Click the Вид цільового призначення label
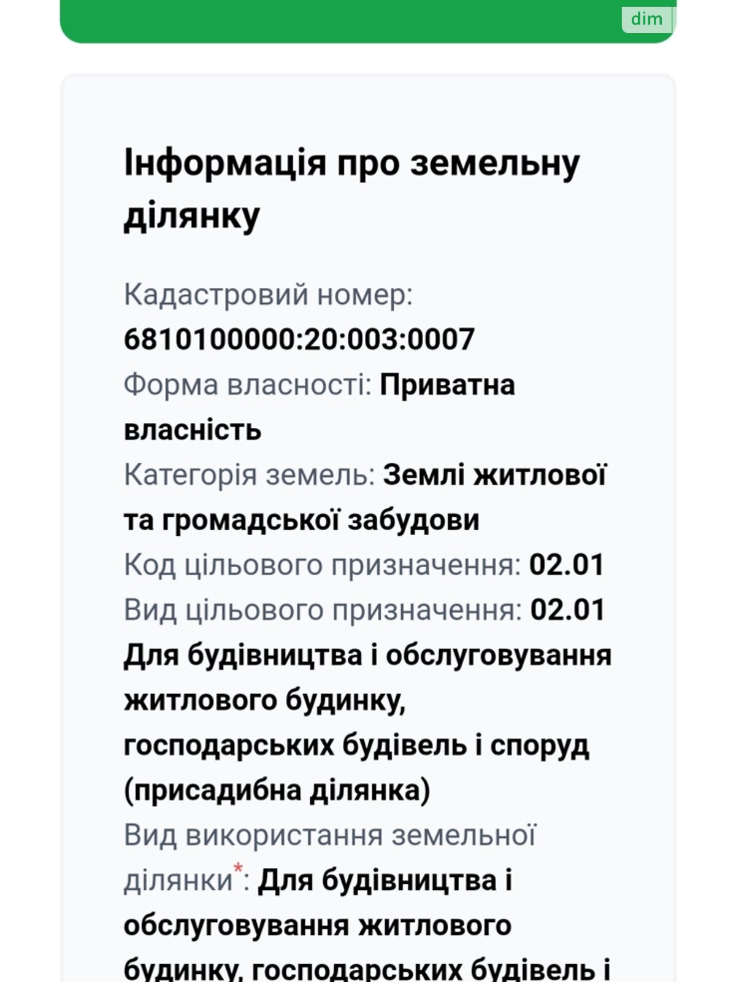The image size is (736, 982). (x=323, y=610)
